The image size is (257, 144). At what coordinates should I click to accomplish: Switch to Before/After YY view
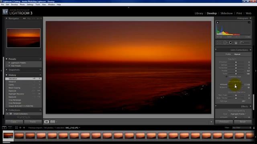click(53, 122)
